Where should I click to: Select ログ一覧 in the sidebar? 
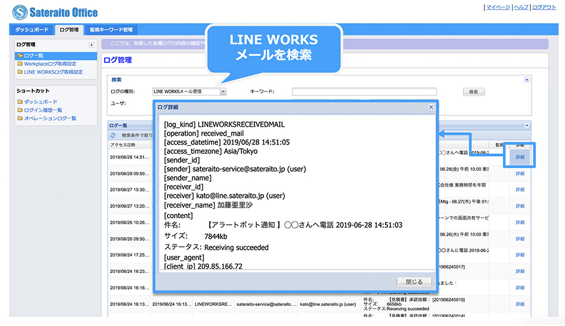click(56, 55)
